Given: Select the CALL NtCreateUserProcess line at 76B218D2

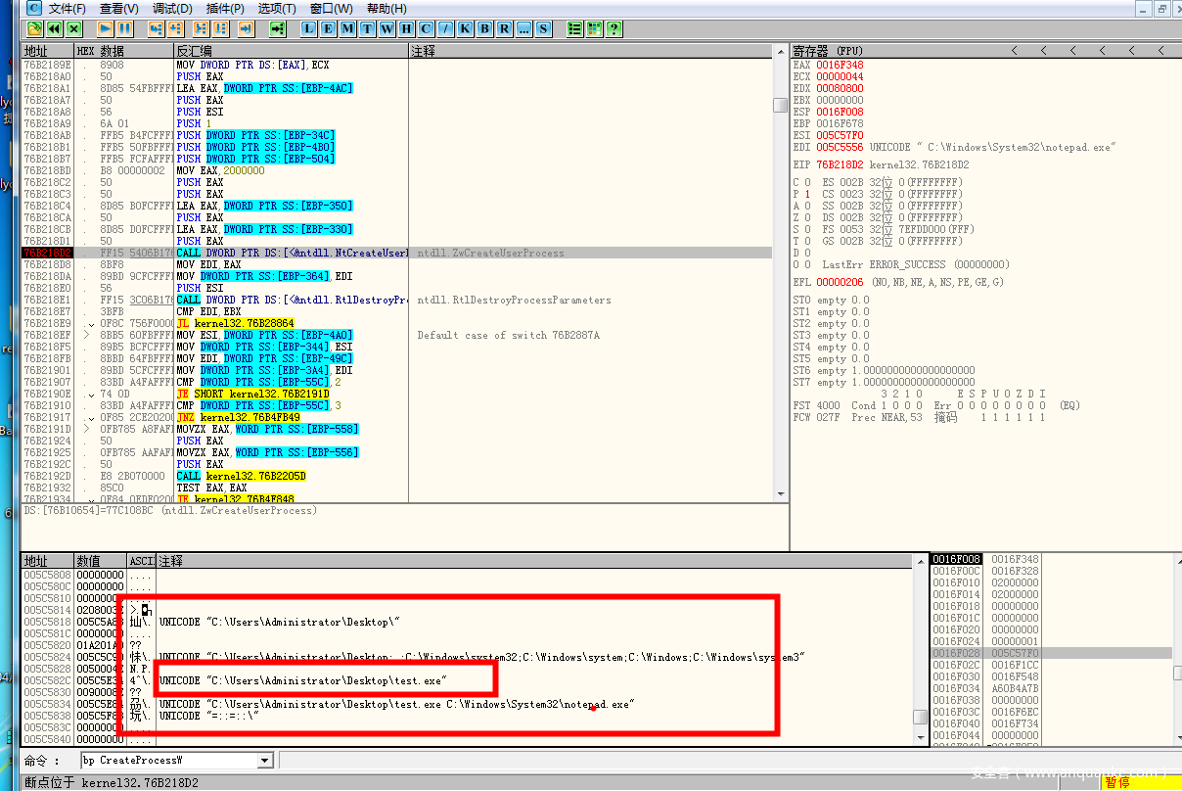Looking at the screenshot, I should tap(294, 253).
